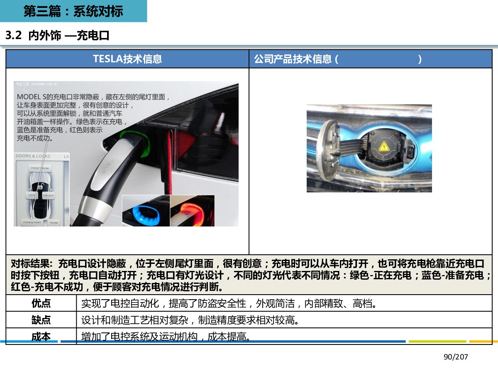Click the 'DOORS & LOCKS' label in image
Image resolution: width=498 pixels, height=374 pixels.
click(33, 156)
